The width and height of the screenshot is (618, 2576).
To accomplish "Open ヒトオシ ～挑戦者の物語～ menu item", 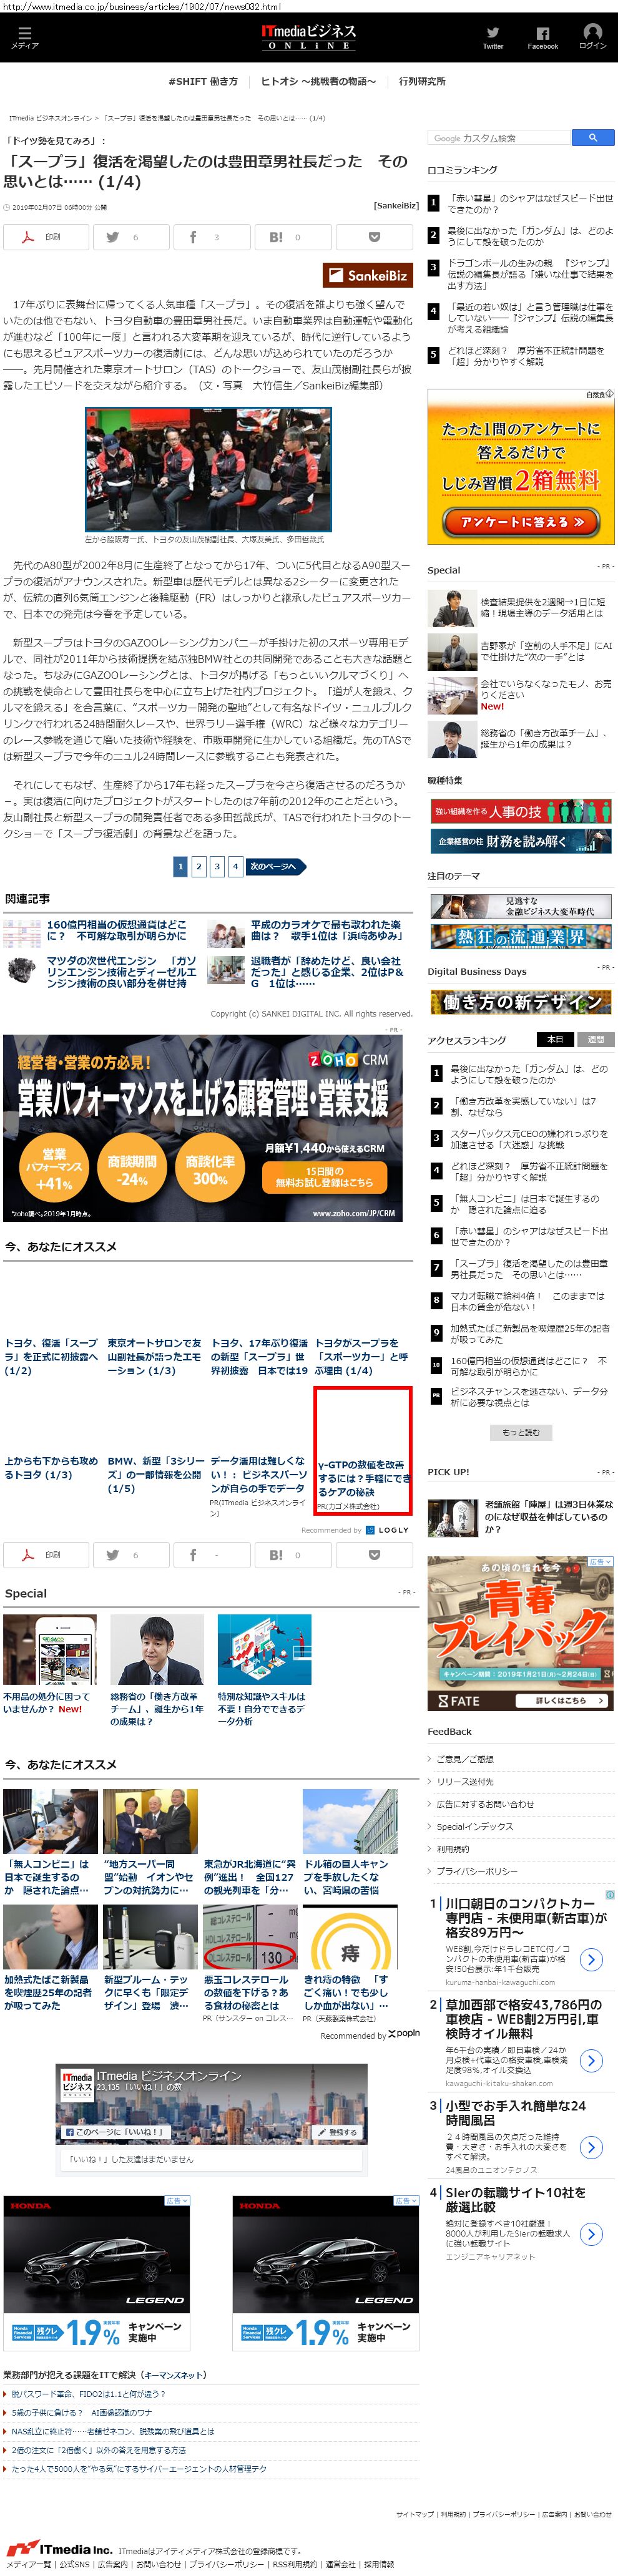I will click(x=318, y=82).
